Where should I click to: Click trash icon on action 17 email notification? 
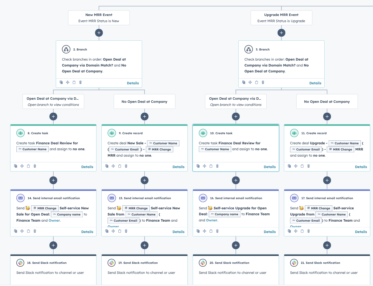click(309, 231)
